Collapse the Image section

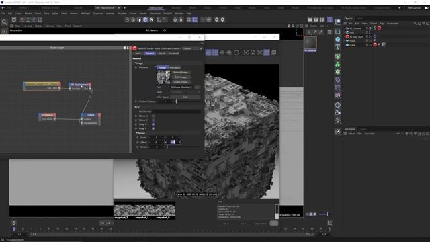tap(135, 63)
